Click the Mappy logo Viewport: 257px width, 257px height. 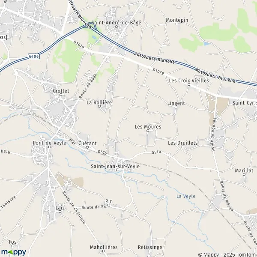pyautogui.click(x=14, y=252)
